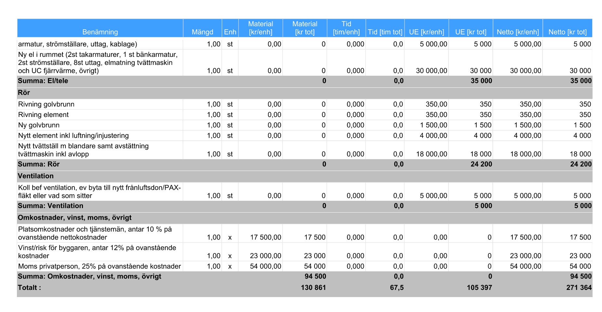Viewport: 602px width, 312px height.
Task: Select the Enh column header
Action: (230, 32)
